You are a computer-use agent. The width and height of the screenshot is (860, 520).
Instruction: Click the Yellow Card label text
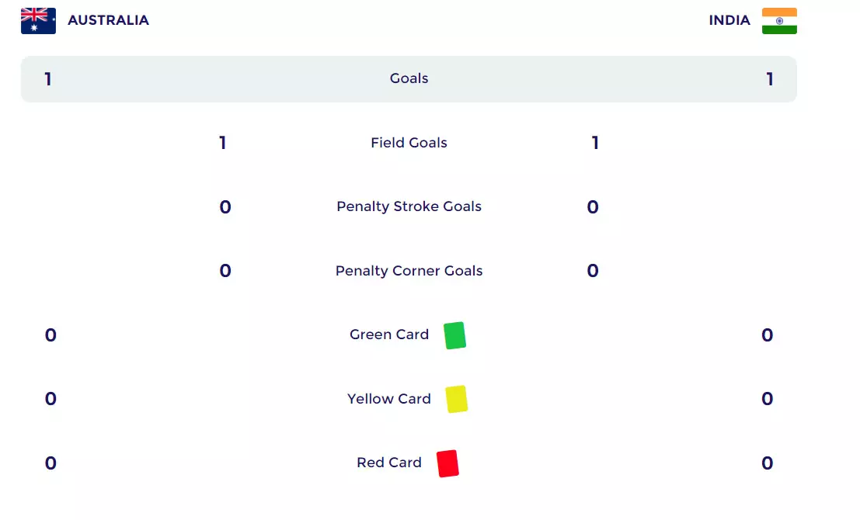coord(389,399)
